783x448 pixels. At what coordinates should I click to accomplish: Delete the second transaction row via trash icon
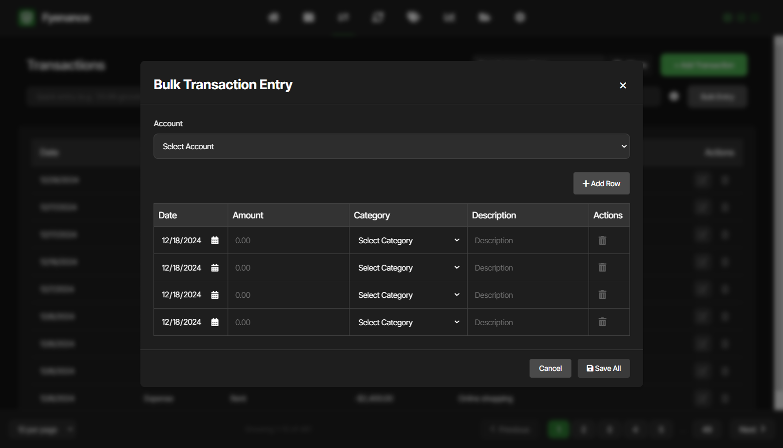602,267
